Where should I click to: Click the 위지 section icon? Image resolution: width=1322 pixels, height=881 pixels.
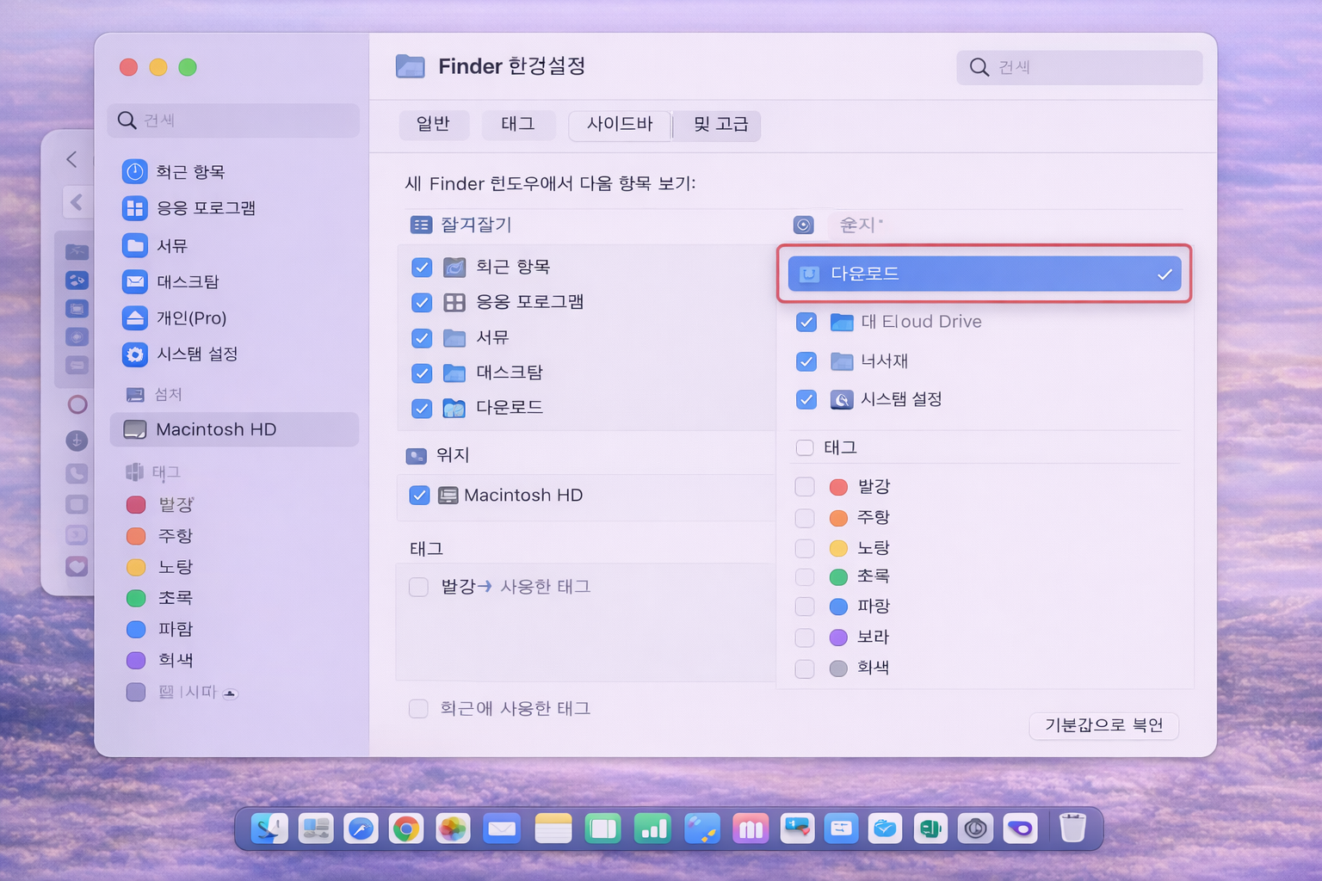(x=417, y=456)
